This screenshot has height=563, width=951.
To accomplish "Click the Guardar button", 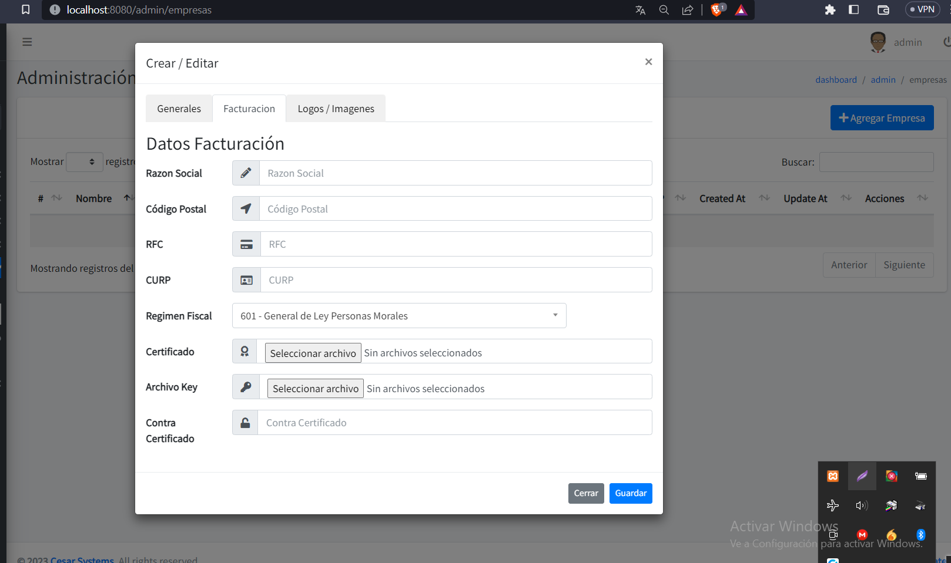I will [x=630, y=493].
